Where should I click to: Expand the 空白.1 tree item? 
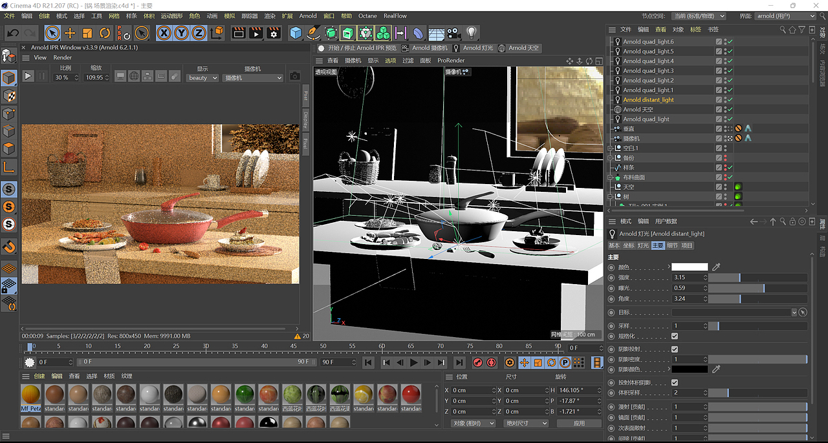(610, 148)
